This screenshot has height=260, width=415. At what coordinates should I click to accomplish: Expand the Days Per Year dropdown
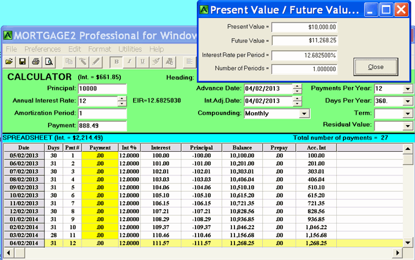point(407,101)
